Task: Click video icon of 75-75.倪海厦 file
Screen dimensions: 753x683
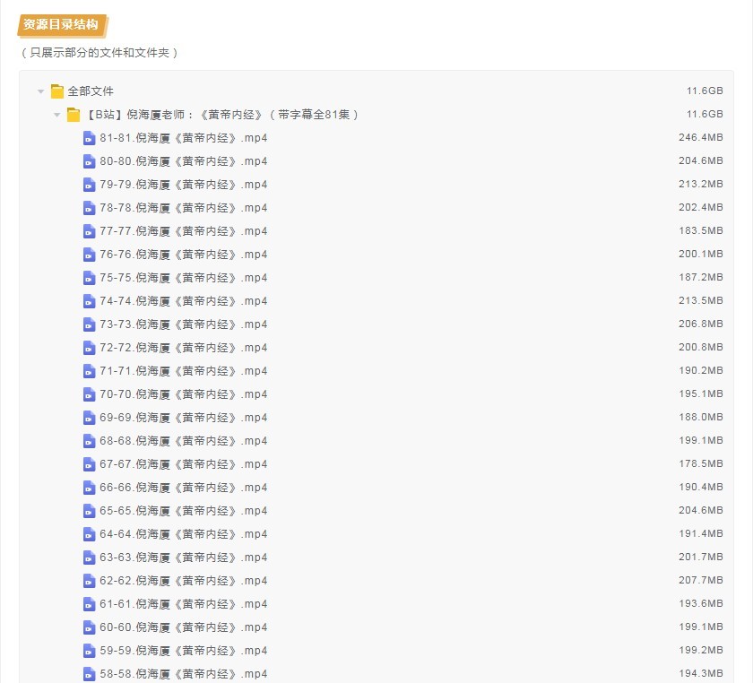Action: click(90, 278)
